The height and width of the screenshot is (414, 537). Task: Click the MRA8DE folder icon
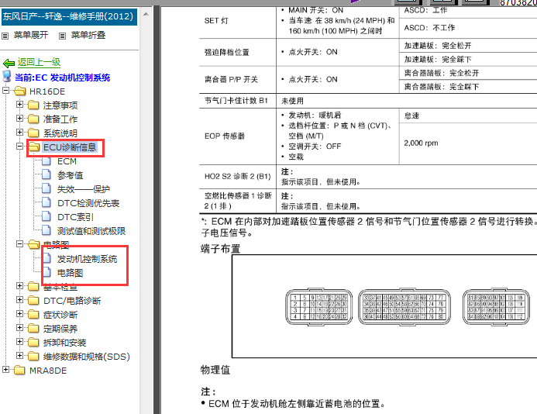(x=19, y=370)
